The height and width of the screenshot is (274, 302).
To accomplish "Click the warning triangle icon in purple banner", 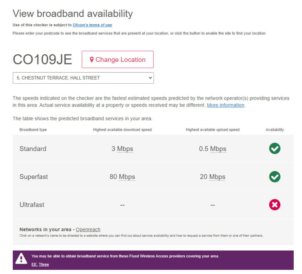I will click(21, 259).
